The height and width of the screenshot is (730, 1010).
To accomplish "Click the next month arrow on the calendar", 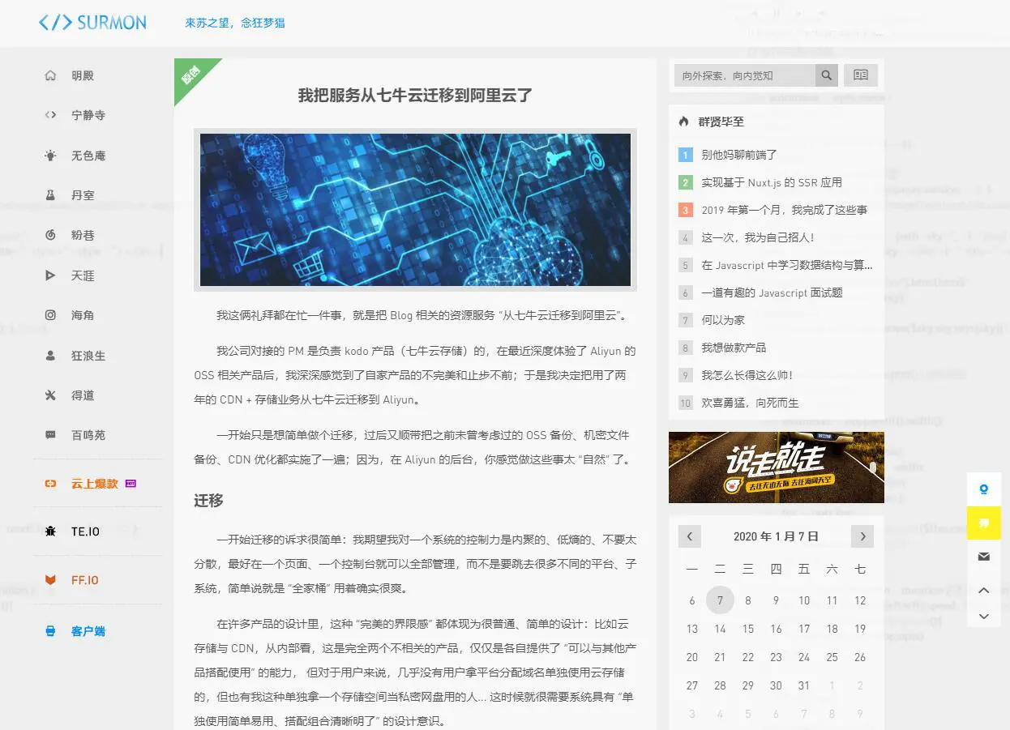I will point(862,536).
